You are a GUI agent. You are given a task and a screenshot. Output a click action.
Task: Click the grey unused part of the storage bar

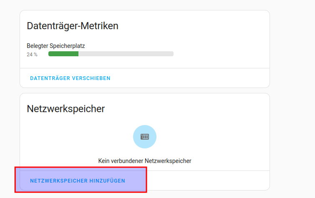pyautogui.click(x=125, y=54)
